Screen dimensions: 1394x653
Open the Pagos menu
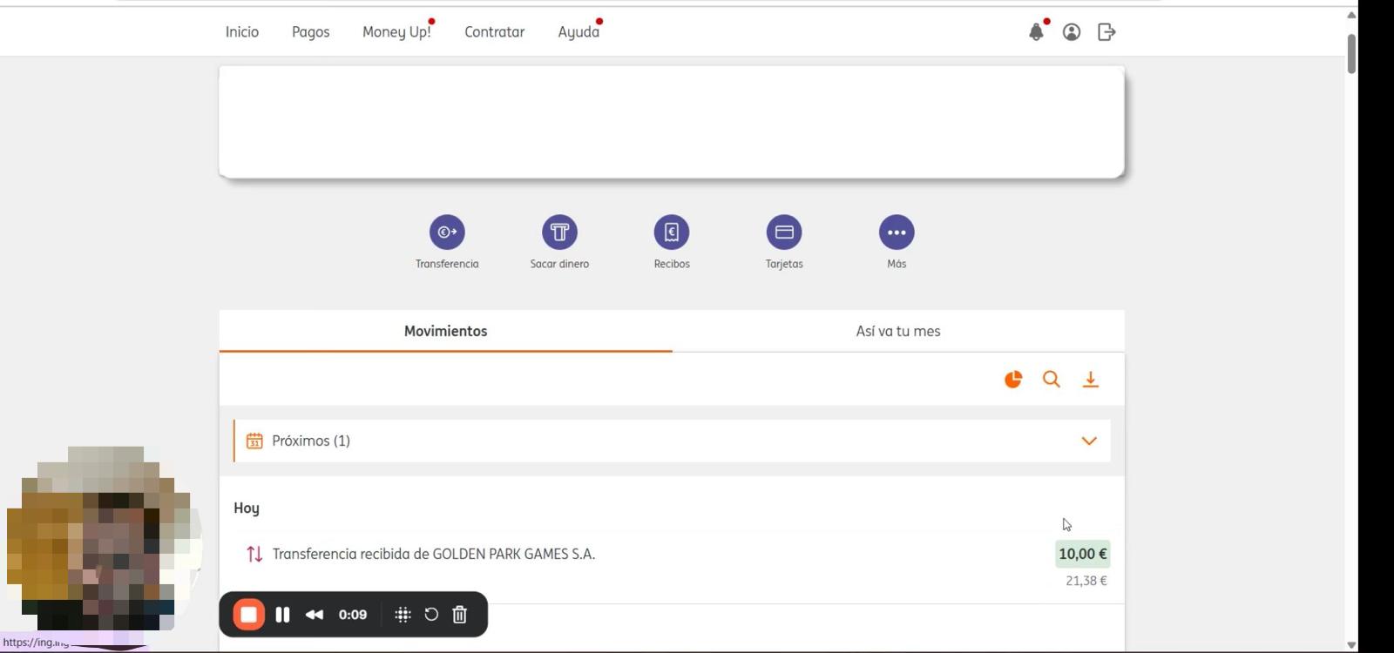(310, 32)
